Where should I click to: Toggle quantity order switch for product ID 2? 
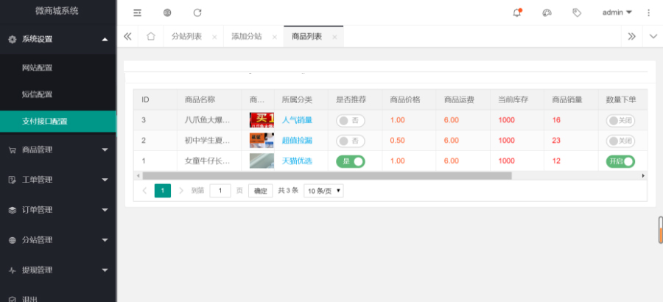[620, 141]
